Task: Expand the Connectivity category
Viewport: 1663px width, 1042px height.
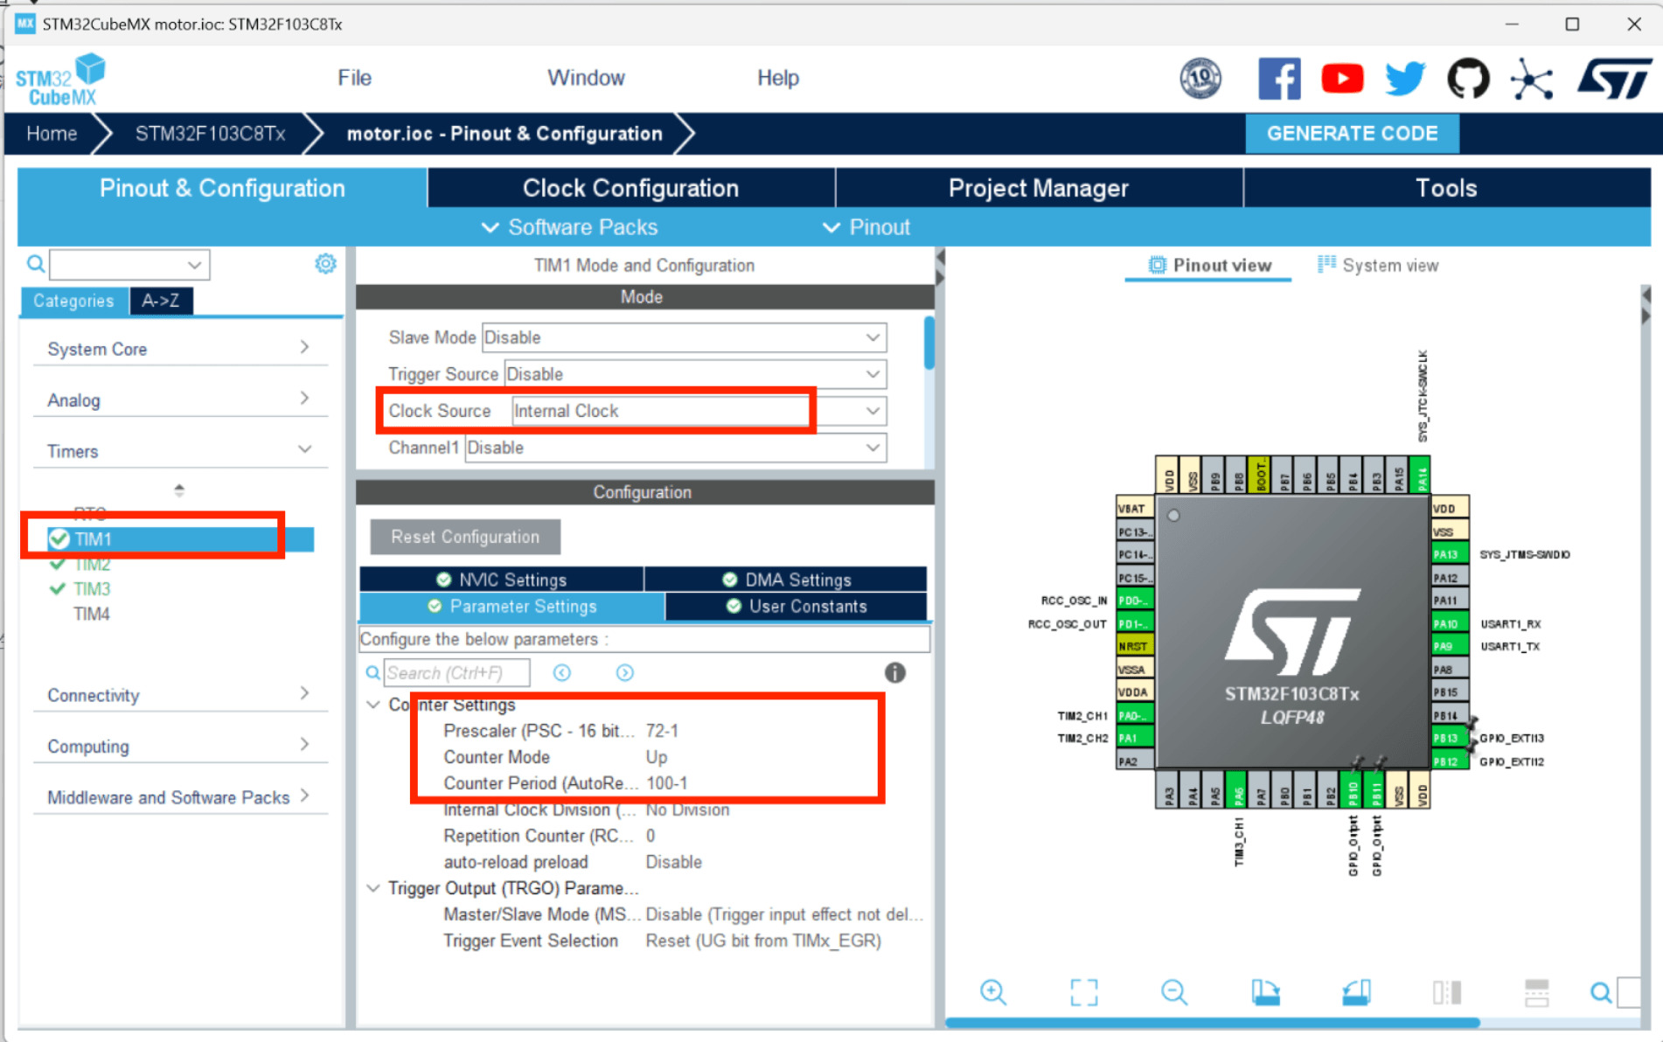Action: coord(179,695)
